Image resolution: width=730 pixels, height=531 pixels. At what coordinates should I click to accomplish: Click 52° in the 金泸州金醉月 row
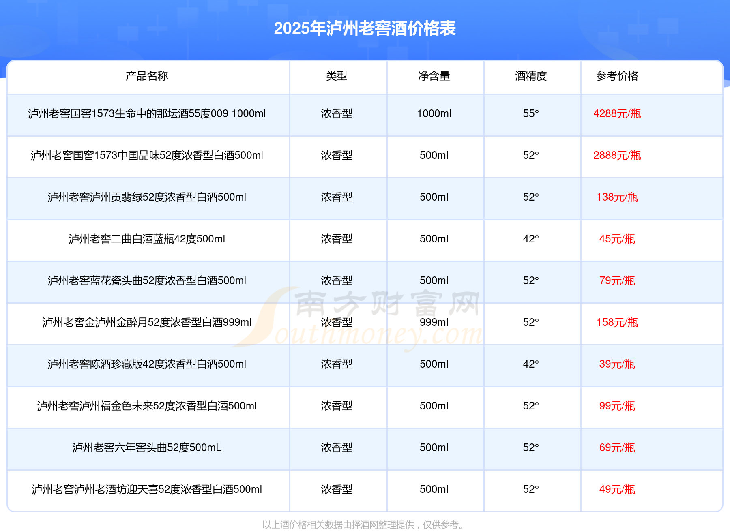pyautogui.click(x=531, y=322)
